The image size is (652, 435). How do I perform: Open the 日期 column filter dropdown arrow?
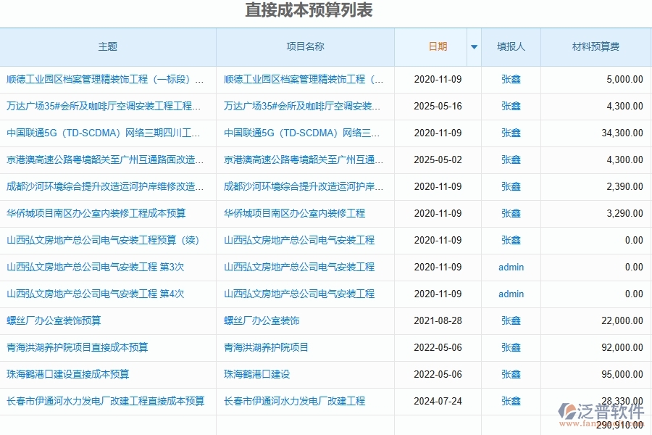click(474, 46)
